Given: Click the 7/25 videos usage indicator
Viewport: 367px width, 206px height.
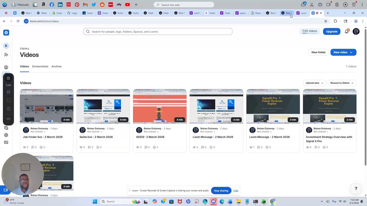Looking at the screenshot, I should 309,31.
